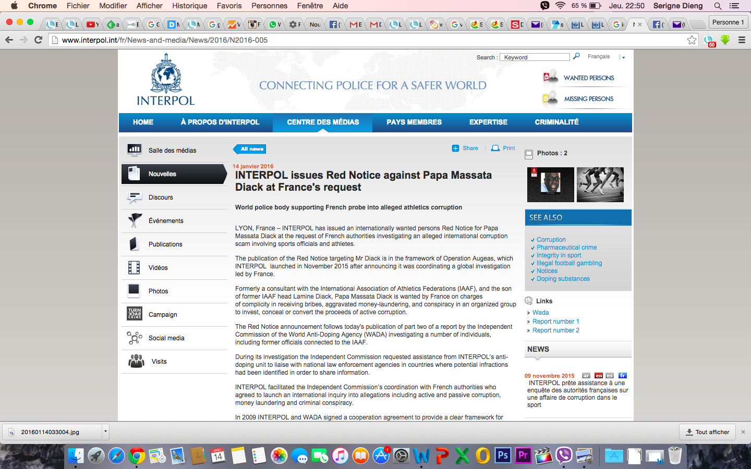Open the YouTube tab

click(x=93, y=24)
